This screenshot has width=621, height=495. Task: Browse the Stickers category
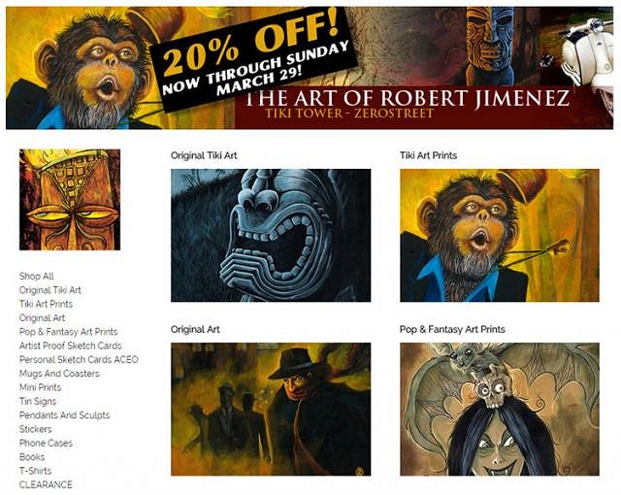click(x=36, y=429)
